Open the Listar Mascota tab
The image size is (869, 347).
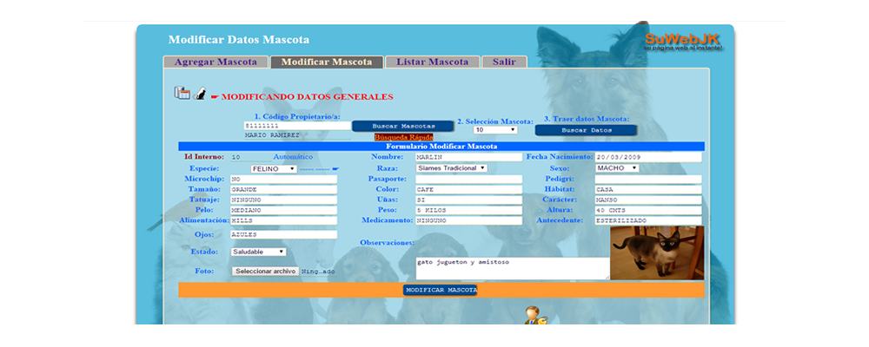432,62
